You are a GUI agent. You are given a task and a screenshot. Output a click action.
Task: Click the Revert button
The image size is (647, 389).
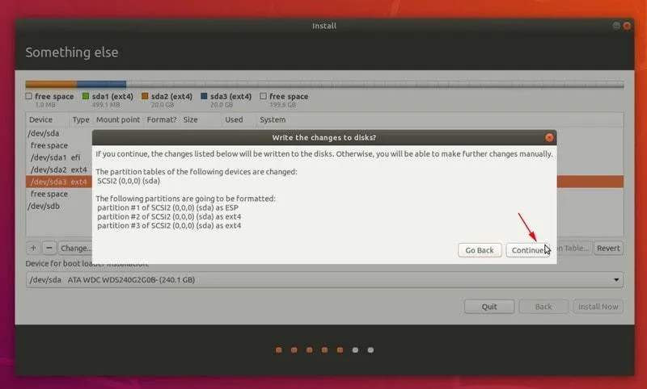[608, 249]
